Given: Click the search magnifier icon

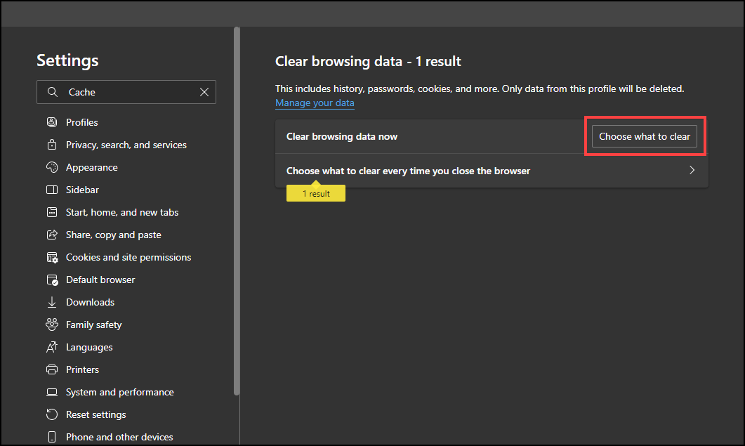Looking at the screenshot, I should (x=52, y=92).
